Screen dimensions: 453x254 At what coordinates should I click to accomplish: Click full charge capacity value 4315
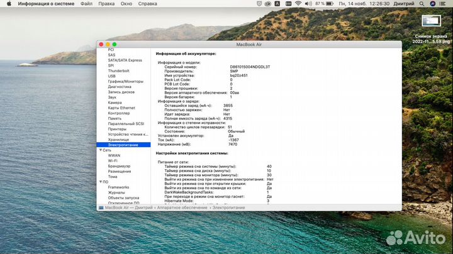coord(228,118)
